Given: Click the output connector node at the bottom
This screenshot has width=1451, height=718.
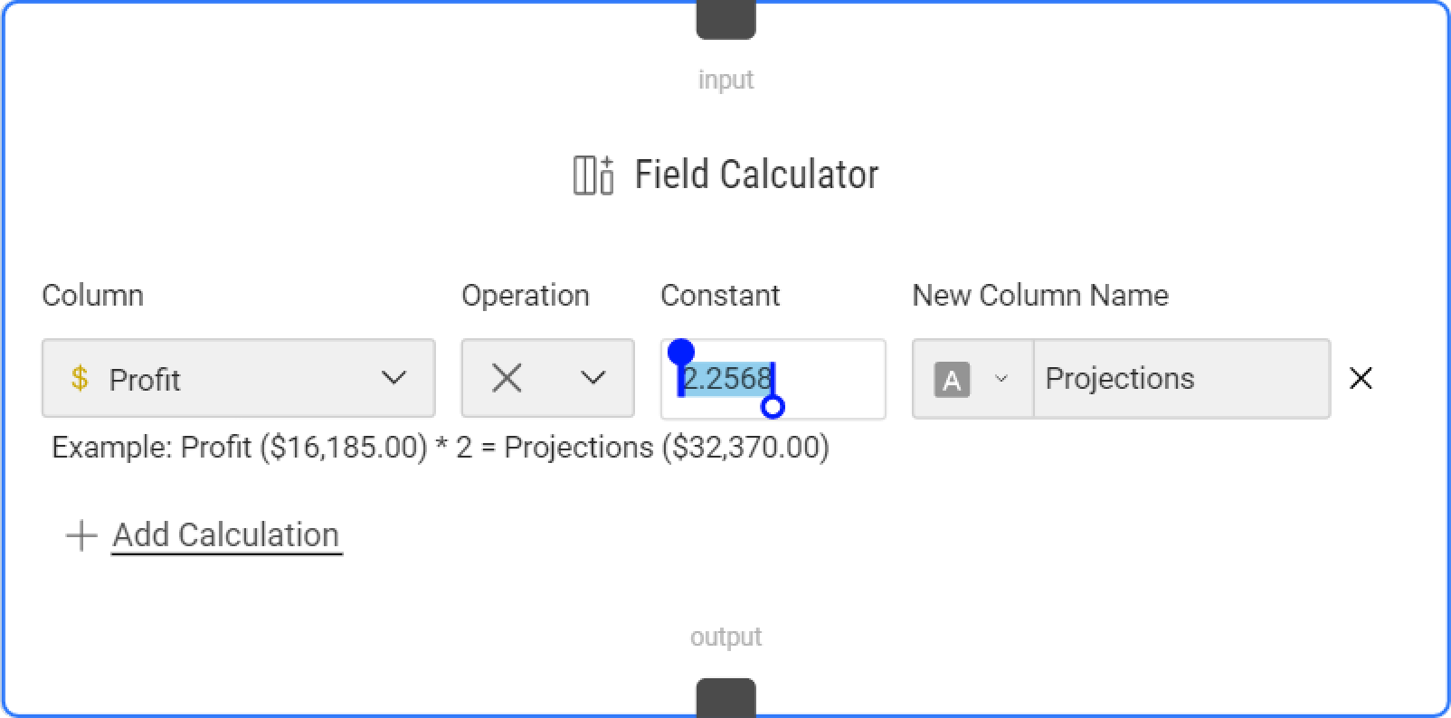Looking at the screenshot, I should pos(725,696).
